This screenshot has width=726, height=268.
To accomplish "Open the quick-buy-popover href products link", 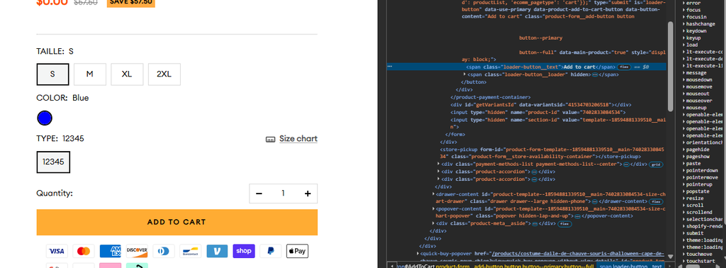I will click(578, 254).
